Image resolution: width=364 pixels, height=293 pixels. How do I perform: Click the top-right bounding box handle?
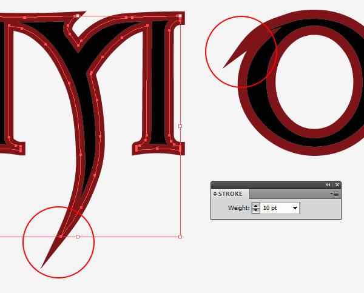click(x=180, y=16)
